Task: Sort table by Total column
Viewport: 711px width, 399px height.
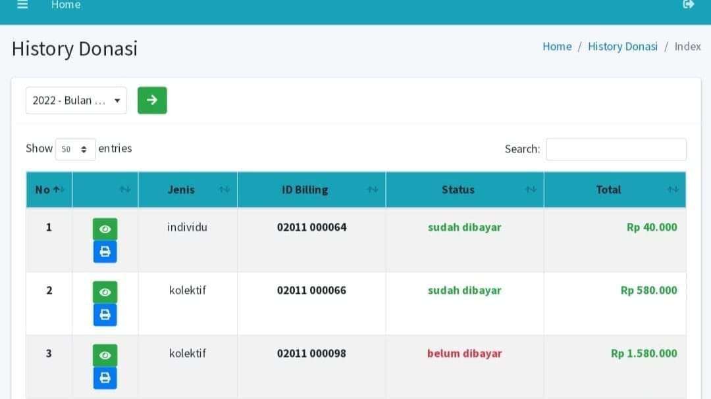Action: [x=614, y=189]
